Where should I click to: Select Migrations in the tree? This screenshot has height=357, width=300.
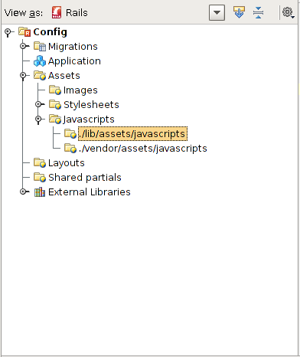(x=73, y=47)
